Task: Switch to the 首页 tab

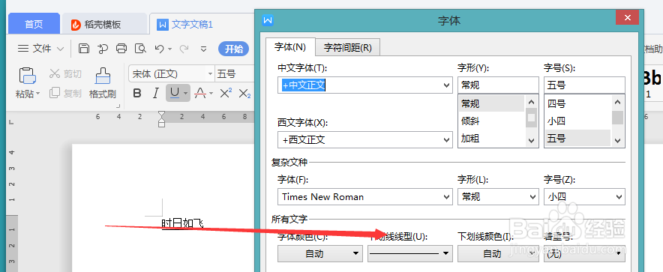Action: point(34,25)
